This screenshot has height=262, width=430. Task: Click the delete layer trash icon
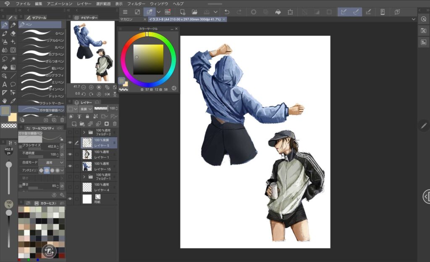pos(115,124)
